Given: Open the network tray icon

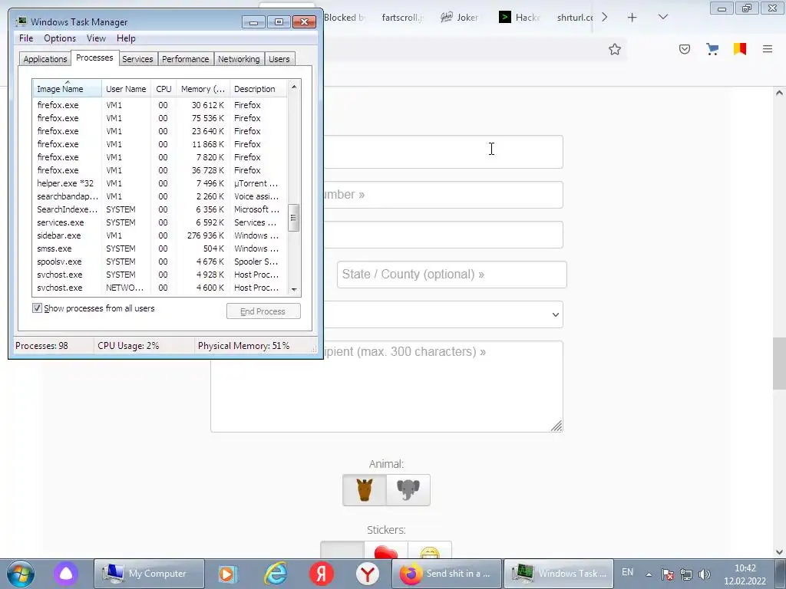Looking at the screenshot, I should point(686,574).
